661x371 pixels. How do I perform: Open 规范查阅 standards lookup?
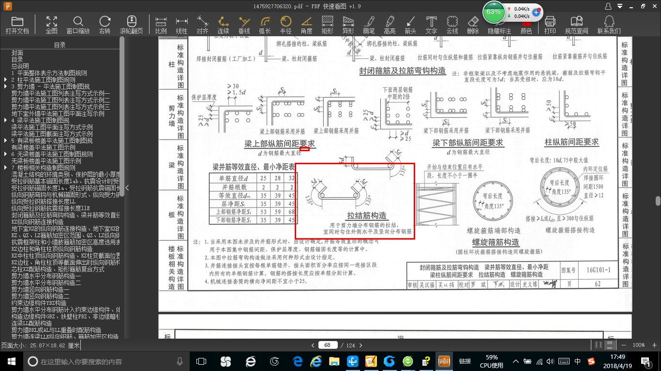577,25
